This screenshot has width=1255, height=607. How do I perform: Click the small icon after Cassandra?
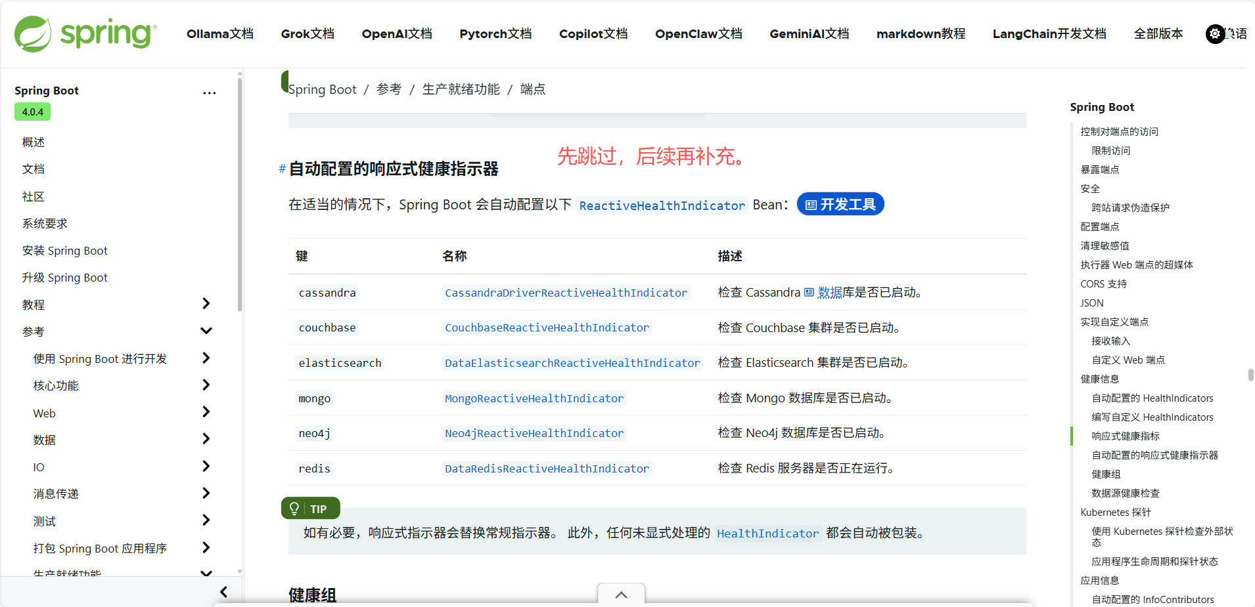pyautogui.click(x=809, y=292)
